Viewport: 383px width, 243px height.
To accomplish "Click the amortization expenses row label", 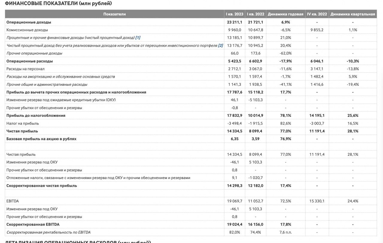I will [61, 77].
